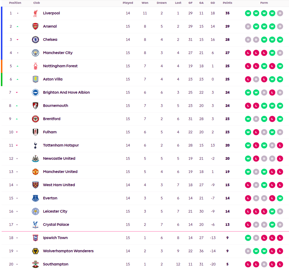Image resolution: width=289 pixels, height=269 pixels.
Task: Click the Liverpool club crest icon
Action: pos(35,13)
